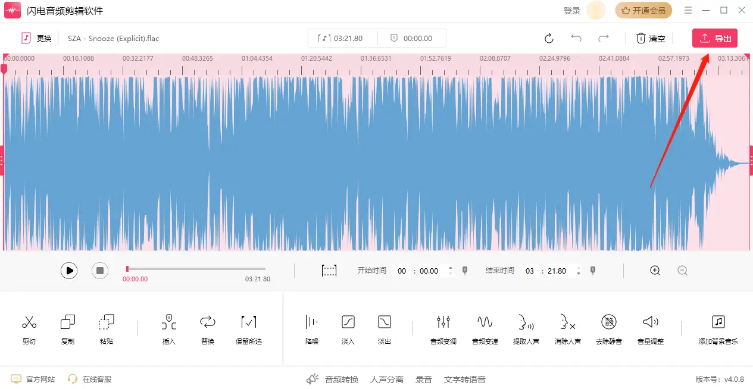Switch to 人声分离 vocal separation
753x389 pixels.
(x=386, y=379)
